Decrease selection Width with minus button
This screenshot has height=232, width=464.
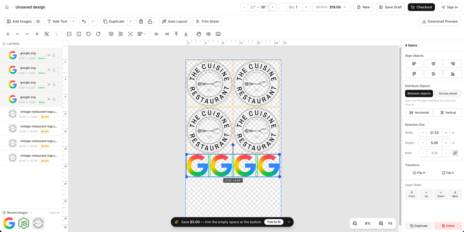(423, 133)
